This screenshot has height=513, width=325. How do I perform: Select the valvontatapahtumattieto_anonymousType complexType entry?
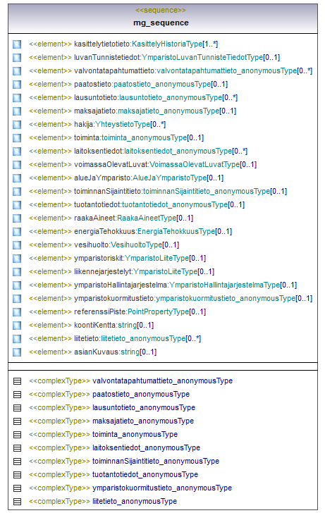[x=162, y=381]
